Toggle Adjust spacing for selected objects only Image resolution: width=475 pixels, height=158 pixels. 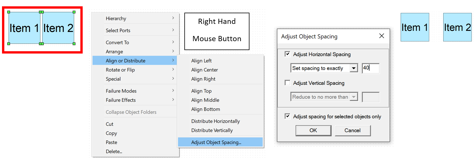click(287, 116)
